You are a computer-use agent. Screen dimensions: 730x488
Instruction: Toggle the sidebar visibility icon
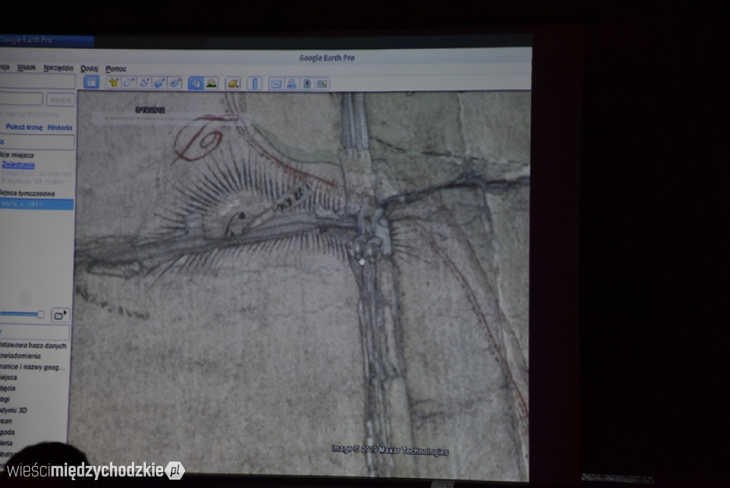[x=92, y=83]
